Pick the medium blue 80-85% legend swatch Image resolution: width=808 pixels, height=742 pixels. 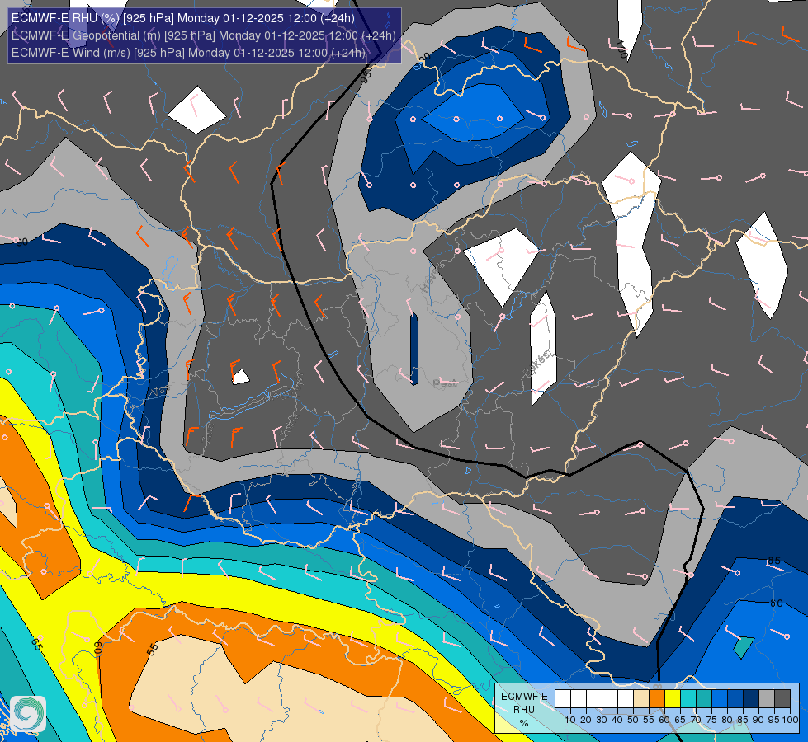point(735,698)
